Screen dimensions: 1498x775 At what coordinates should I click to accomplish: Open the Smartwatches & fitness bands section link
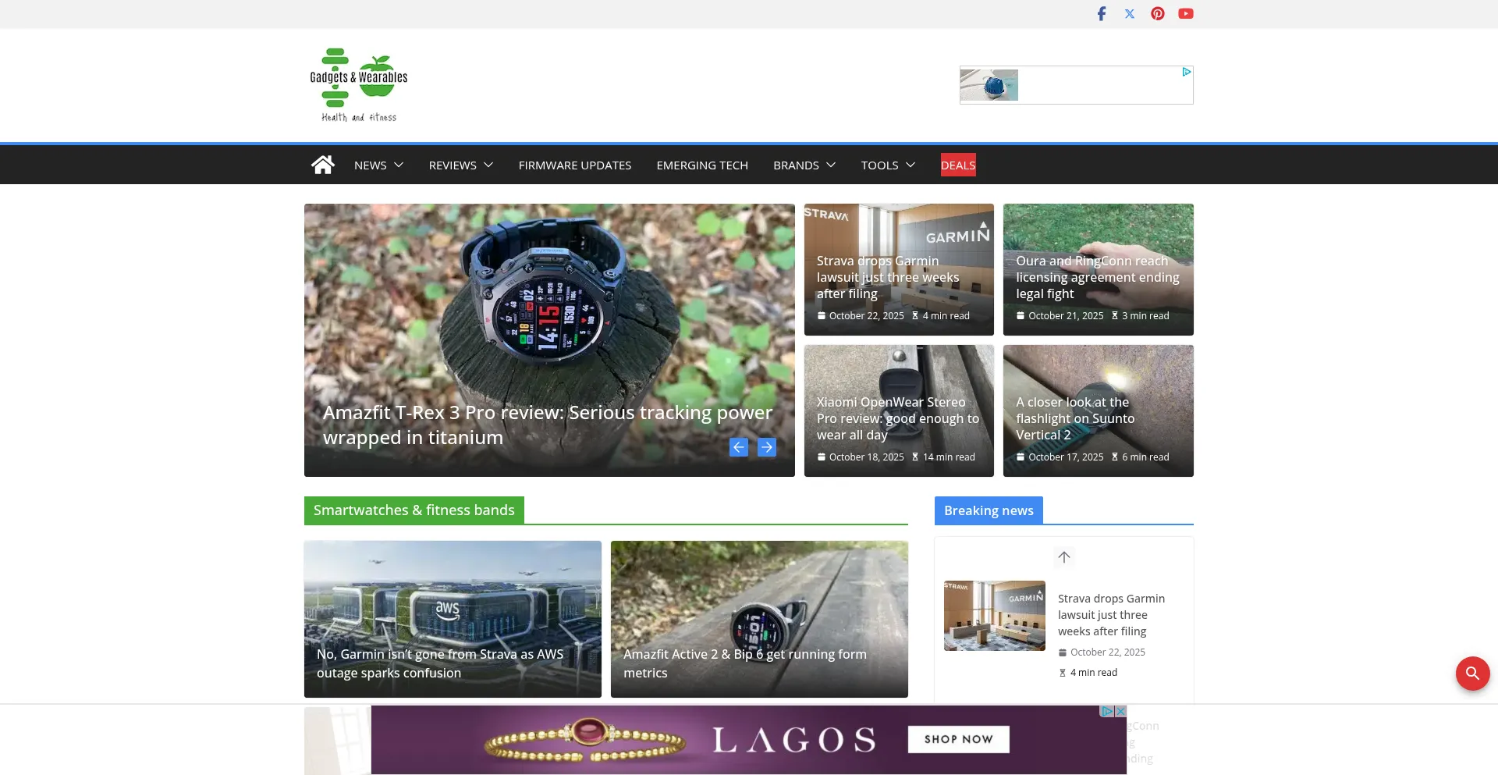414,510
